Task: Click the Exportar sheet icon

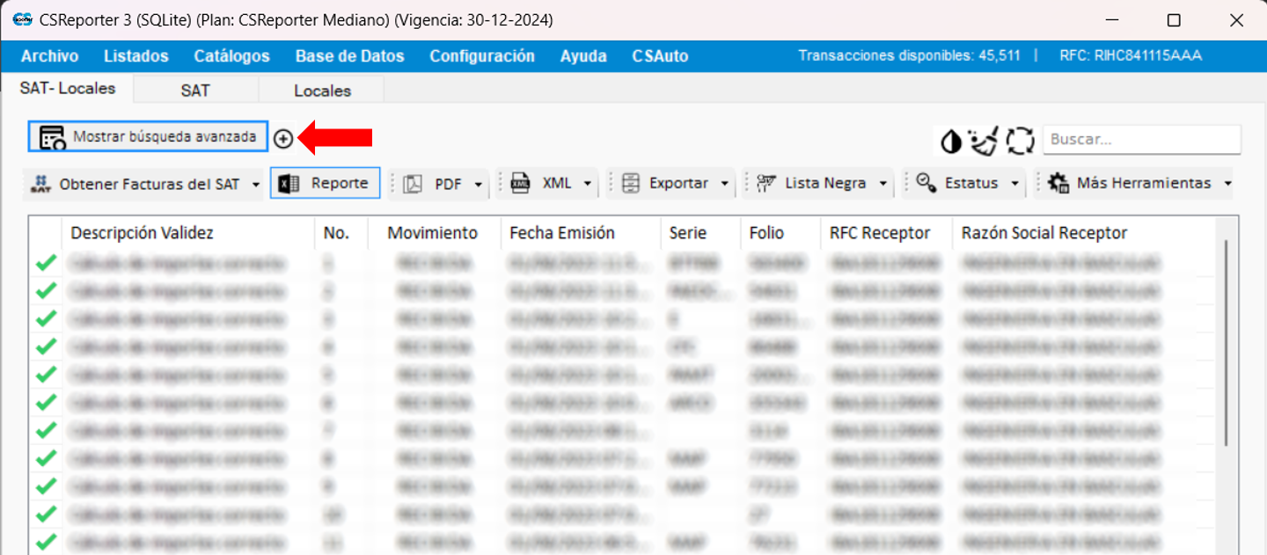Action: click(x=631, y=183)
